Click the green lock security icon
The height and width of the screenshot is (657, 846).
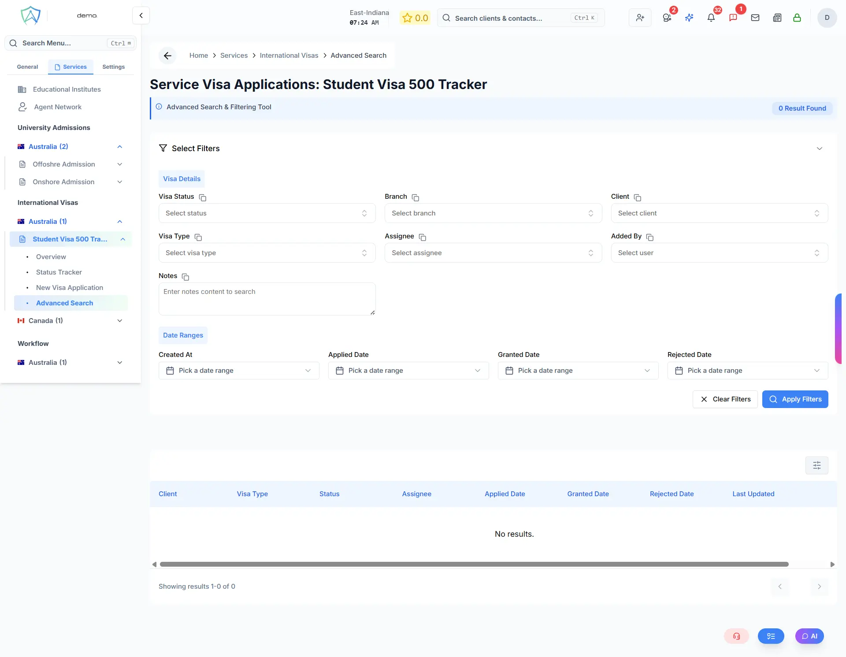click(x=797, y=18)
